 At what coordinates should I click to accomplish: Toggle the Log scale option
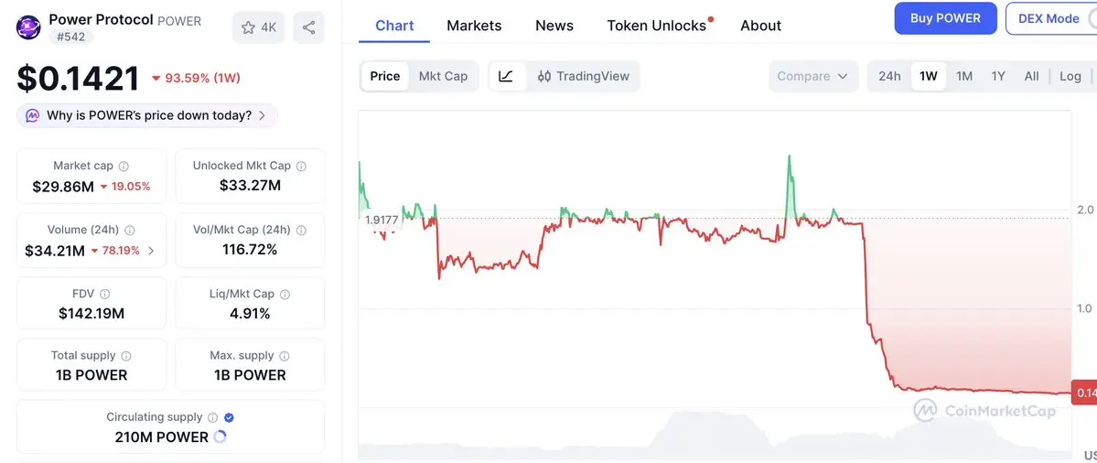[1070, 76]
